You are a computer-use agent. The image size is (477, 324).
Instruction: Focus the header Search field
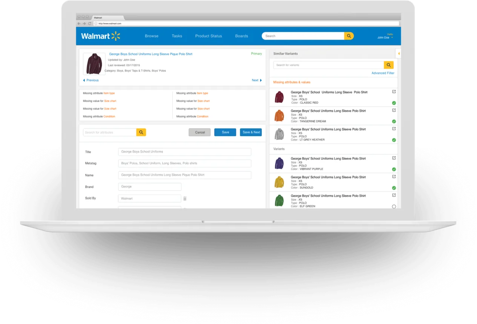pos(303,36)
